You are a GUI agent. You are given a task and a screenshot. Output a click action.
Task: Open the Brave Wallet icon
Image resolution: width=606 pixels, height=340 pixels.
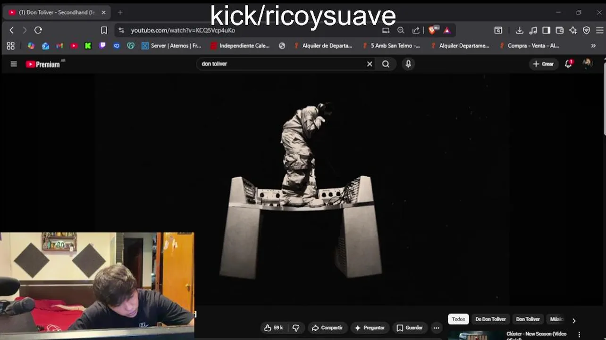(560, 30)
